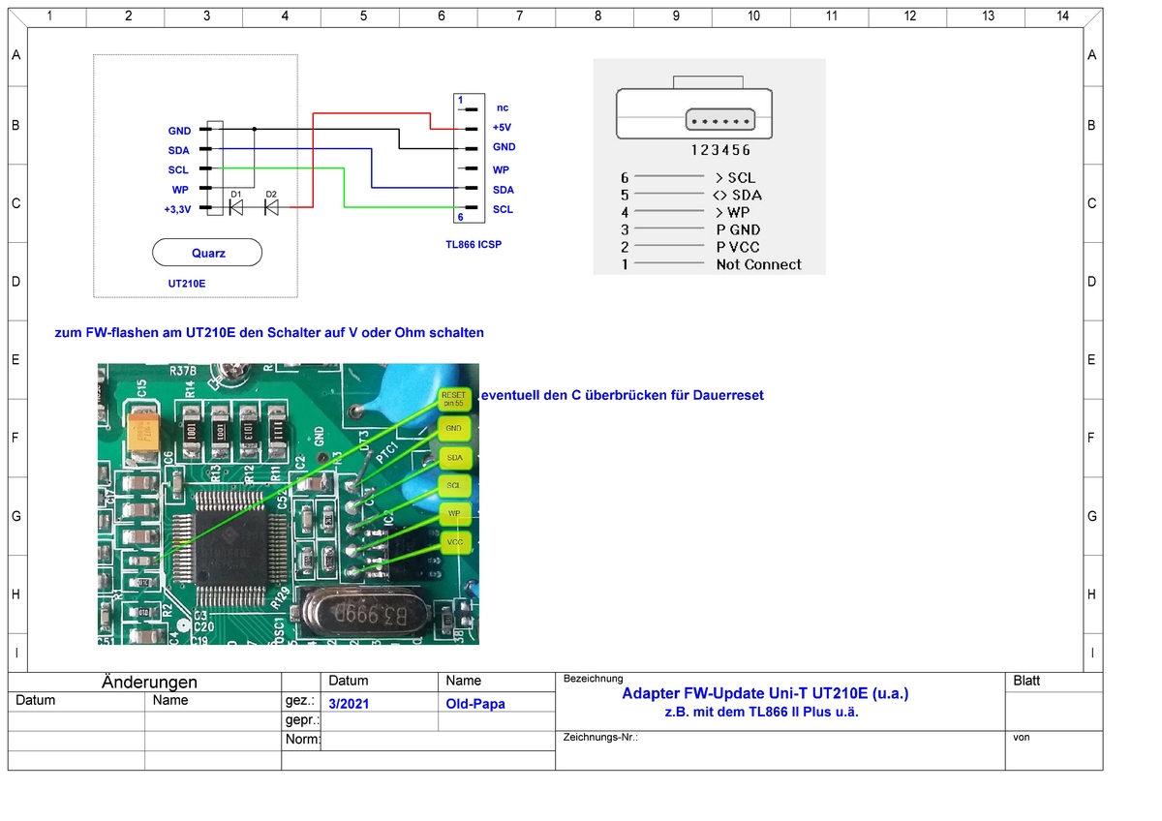Click the WP label on the TL866 connector
The image size is (1162, 821).
point(501,168)
